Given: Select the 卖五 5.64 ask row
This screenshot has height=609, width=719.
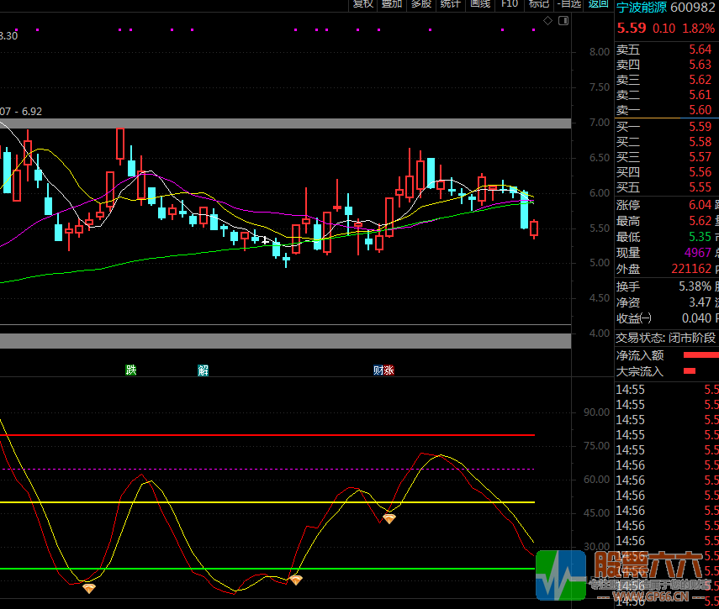Looking at the screenshot, I should 667,50.
